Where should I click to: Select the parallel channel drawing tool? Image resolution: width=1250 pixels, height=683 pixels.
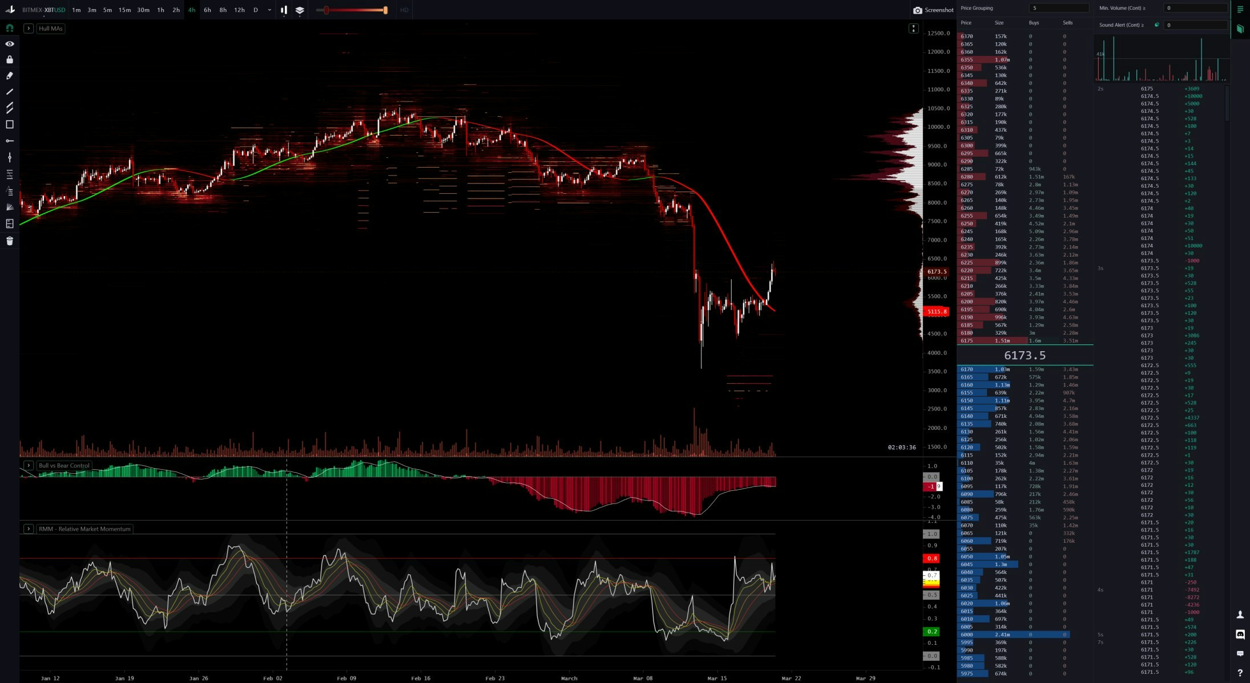(x=9, y=108)
